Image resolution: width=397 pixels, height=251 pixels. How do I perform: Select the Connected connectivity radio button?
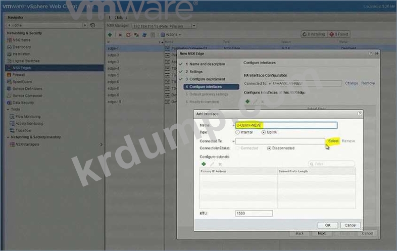[237, 148]
